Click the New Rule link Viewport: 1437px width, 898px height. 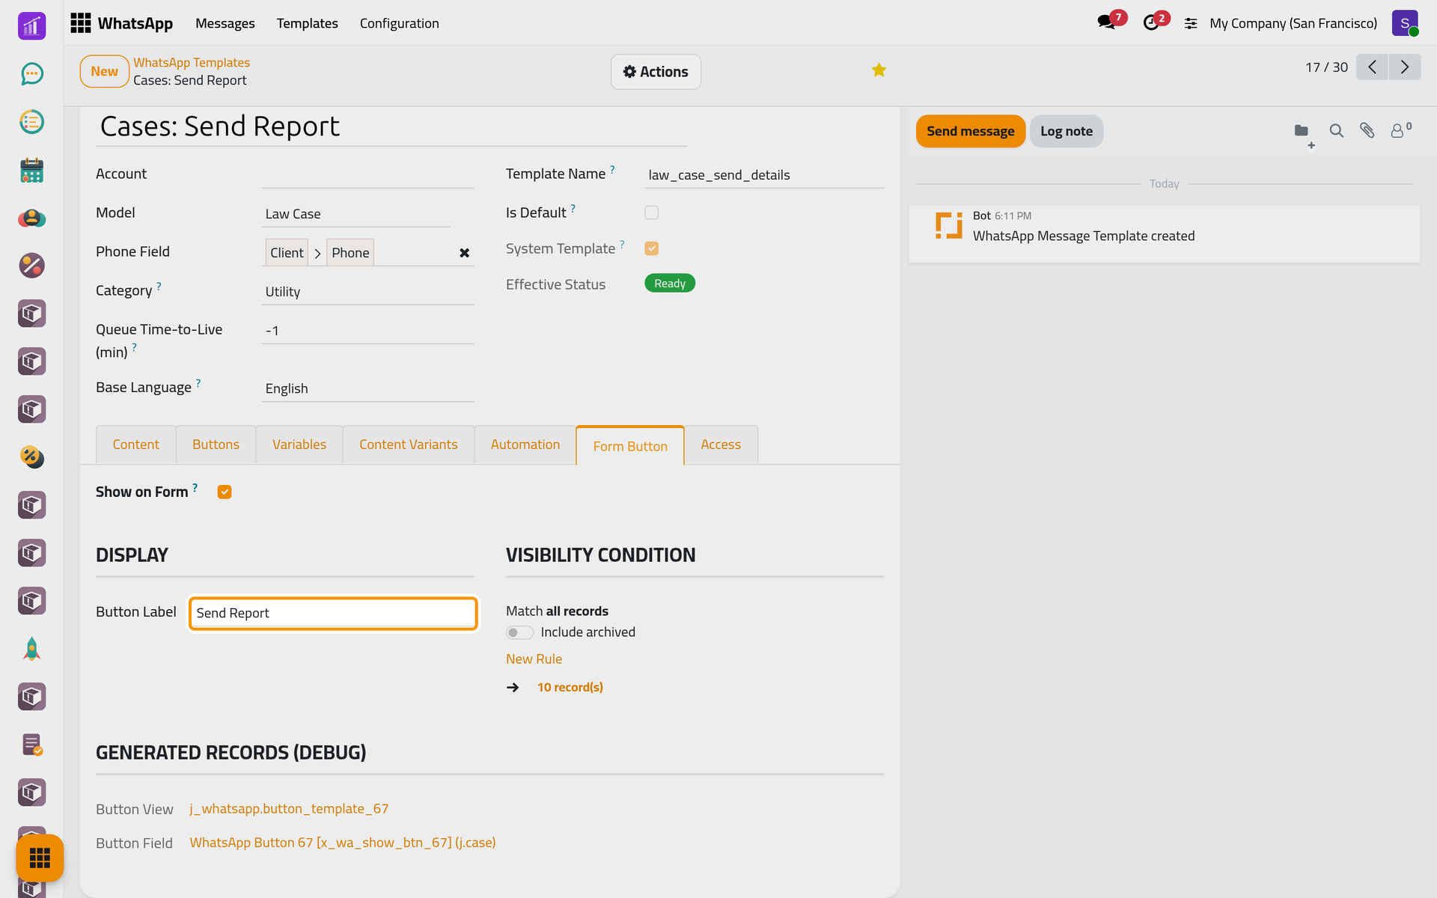point(534,659)
